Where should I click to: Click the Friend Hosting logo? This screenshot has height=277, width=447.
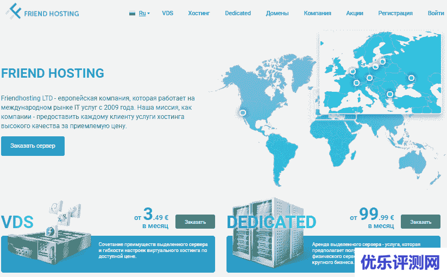pos(41,12)
